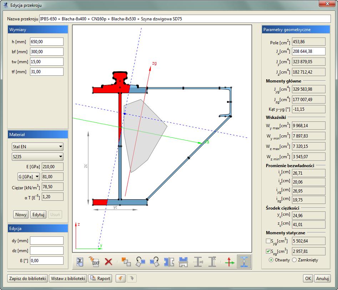Screen dimensions: 338x290
Task: Click Zapisz do biblioteki button
Action: coord(27,278)
